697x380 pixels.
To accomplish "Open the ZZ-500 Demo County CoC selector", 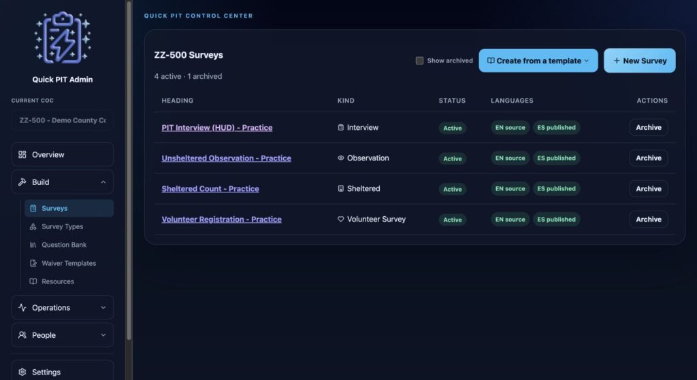I will tap(62, 120).
